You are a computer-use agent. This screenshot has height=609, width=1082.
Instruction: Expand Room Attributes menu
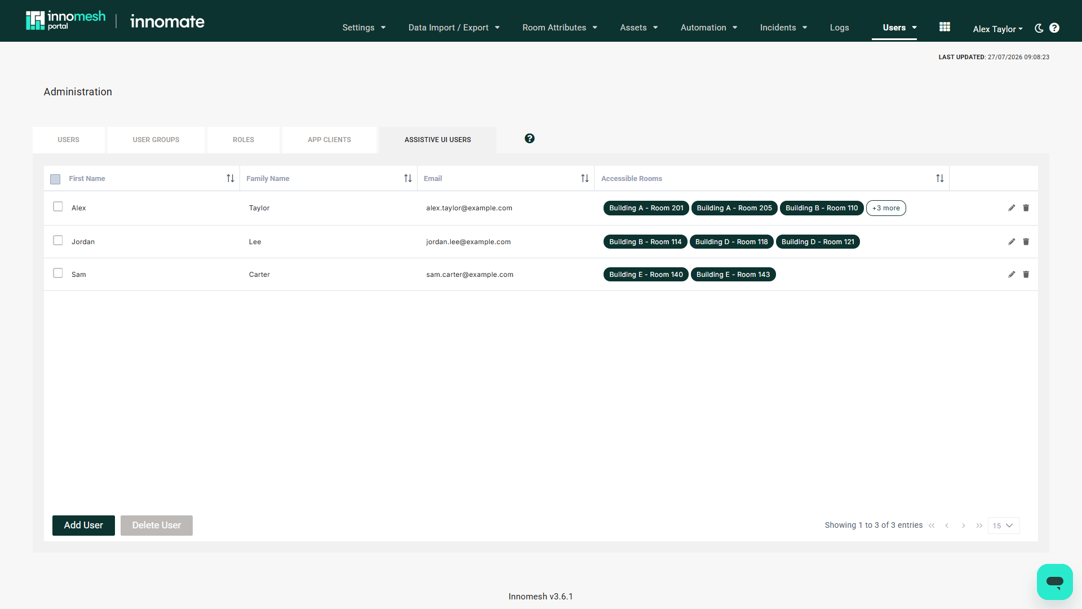click(560, 28)
